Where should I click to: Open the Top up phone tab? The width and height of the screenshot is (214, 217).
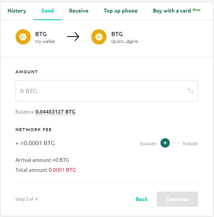pyautogui.click(x=120, y=11)
